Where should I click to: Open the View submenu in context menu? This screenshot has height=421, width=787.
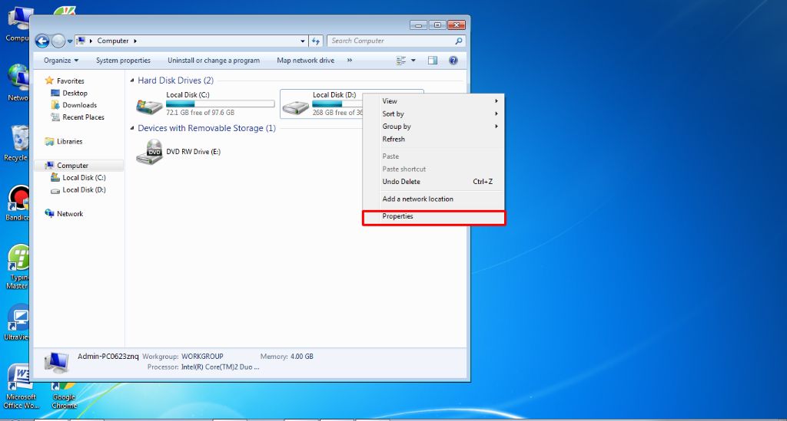click(x=433, y=101)
